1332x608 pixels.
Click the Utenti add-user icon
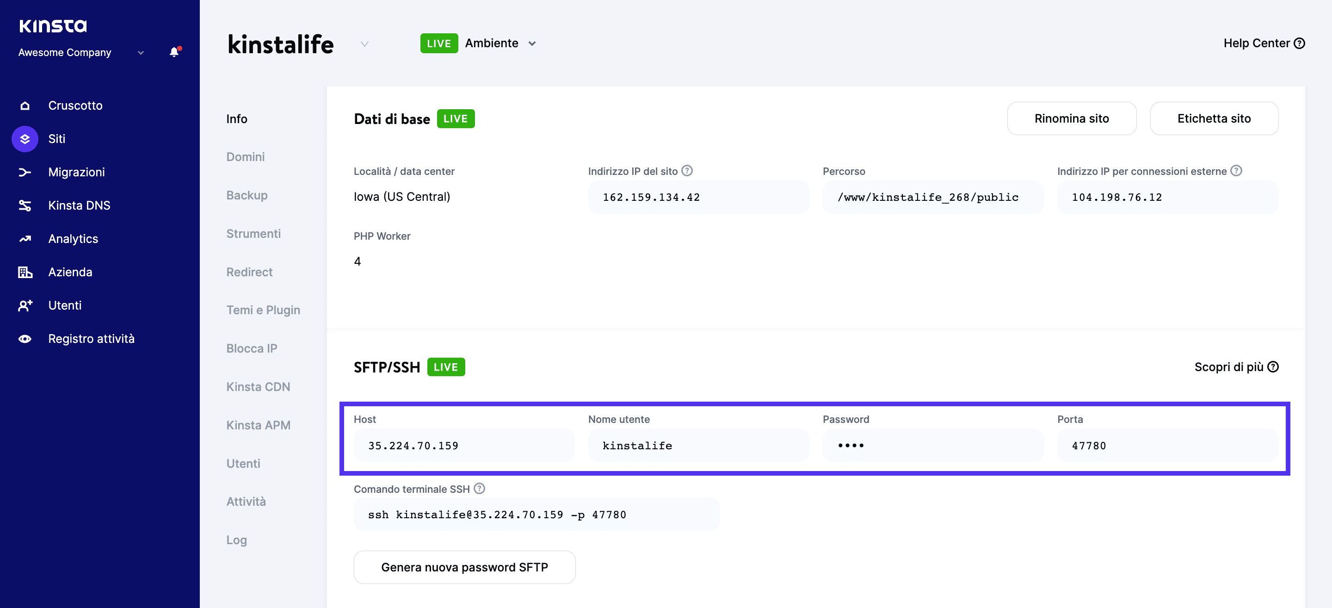(x=25, y=305)
